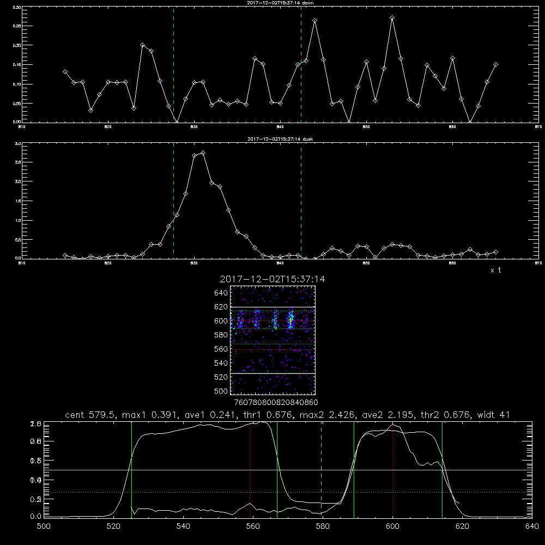Image resolution: width=545 pixels, height=545 pixels.
Task: Click the 640 label on the spectrogram y-axis
Action: pyautogui.click(x=221, y=293)
